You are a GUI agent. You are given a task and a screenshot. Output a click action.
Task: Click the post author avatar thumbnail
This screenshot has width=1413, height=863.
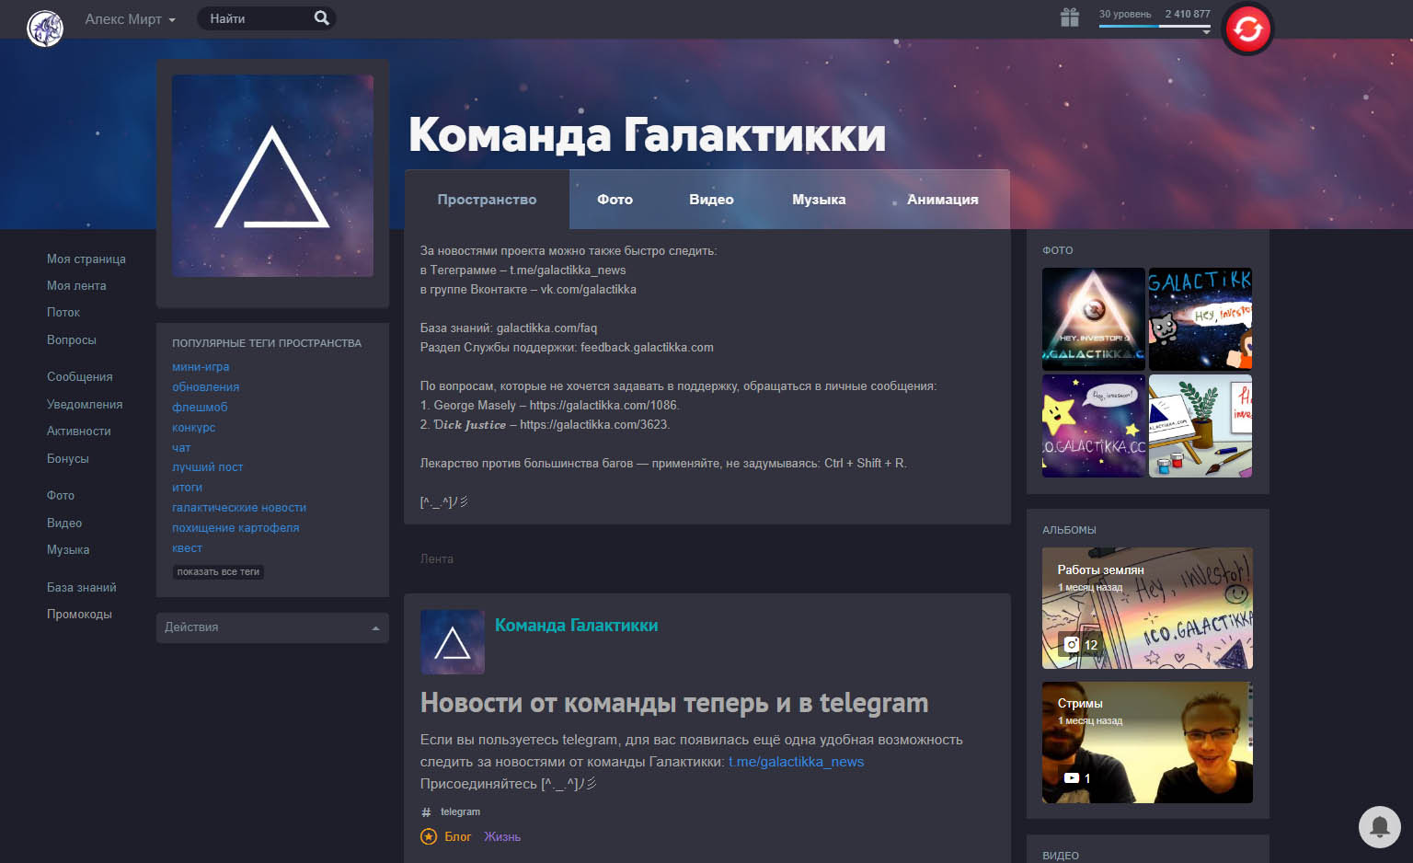pyautogui.click(x=452, y=642)
